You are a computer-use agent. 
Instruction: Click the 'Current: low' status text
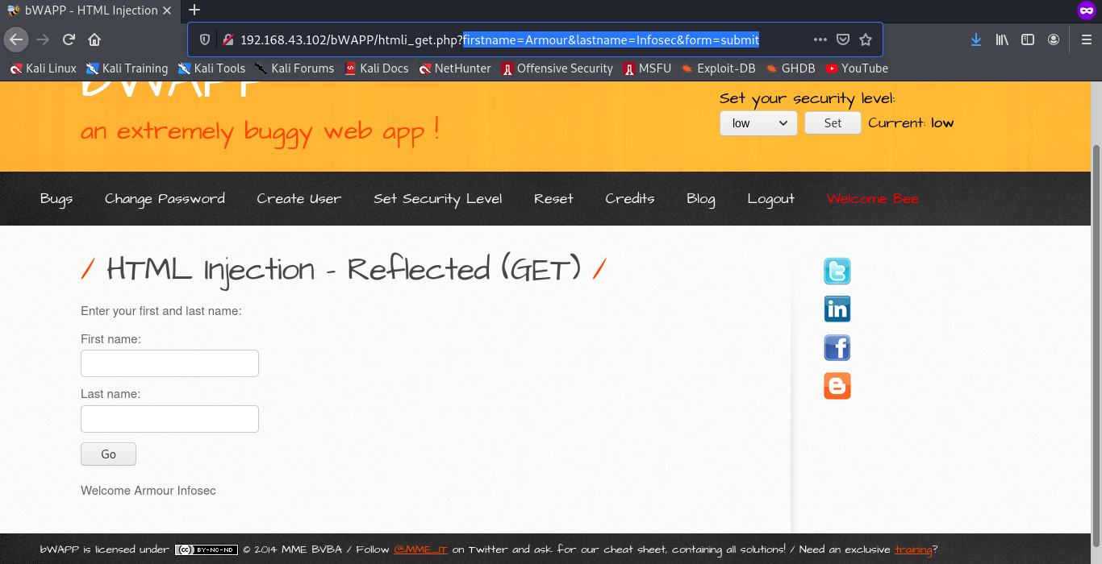[911, 123]
